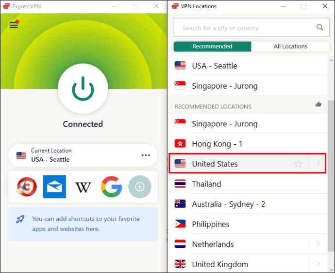Viewport: 335px width, 273px height.
Task: Expand United Kingdom server list chevron
Action: [x=318, y=264]
